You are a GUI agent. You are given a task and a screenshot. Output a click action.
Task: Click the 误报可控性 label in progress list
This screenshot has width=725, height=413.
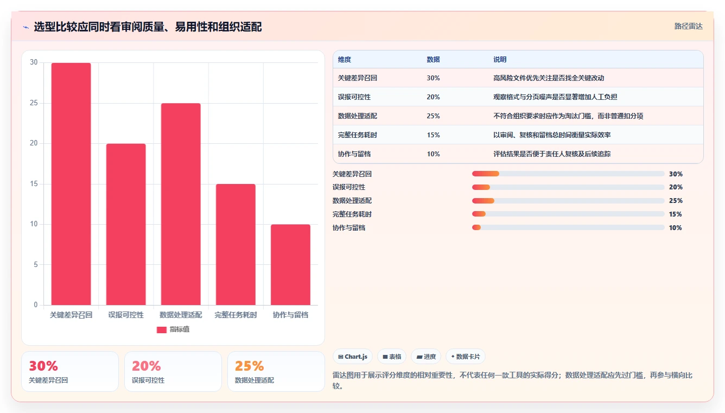(x=349, y=187)
